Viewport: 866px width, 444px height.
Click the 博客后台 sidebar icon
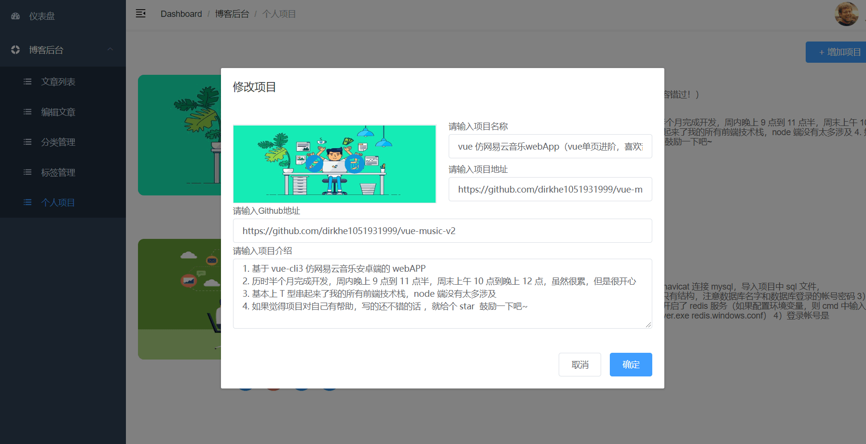click(x=15, y=49)
